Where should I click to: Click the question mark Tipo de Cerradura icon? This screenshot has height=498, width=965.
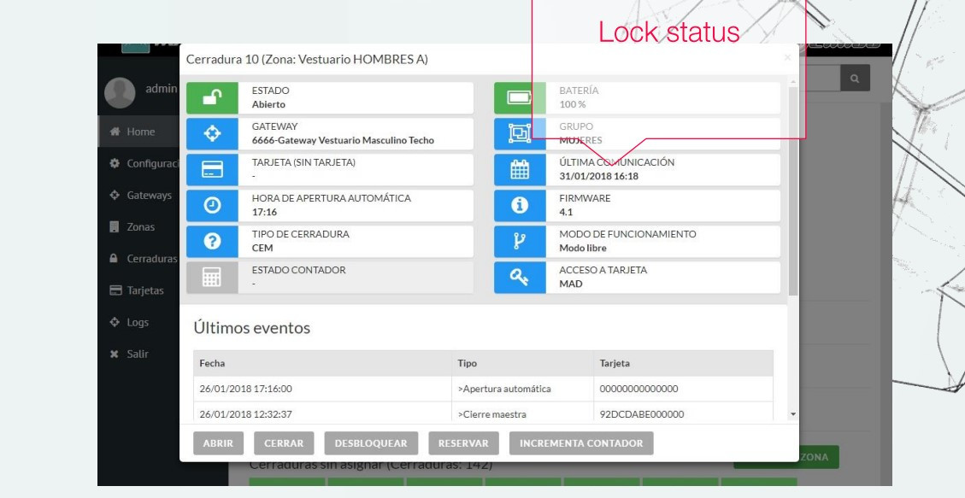[212, 242]
